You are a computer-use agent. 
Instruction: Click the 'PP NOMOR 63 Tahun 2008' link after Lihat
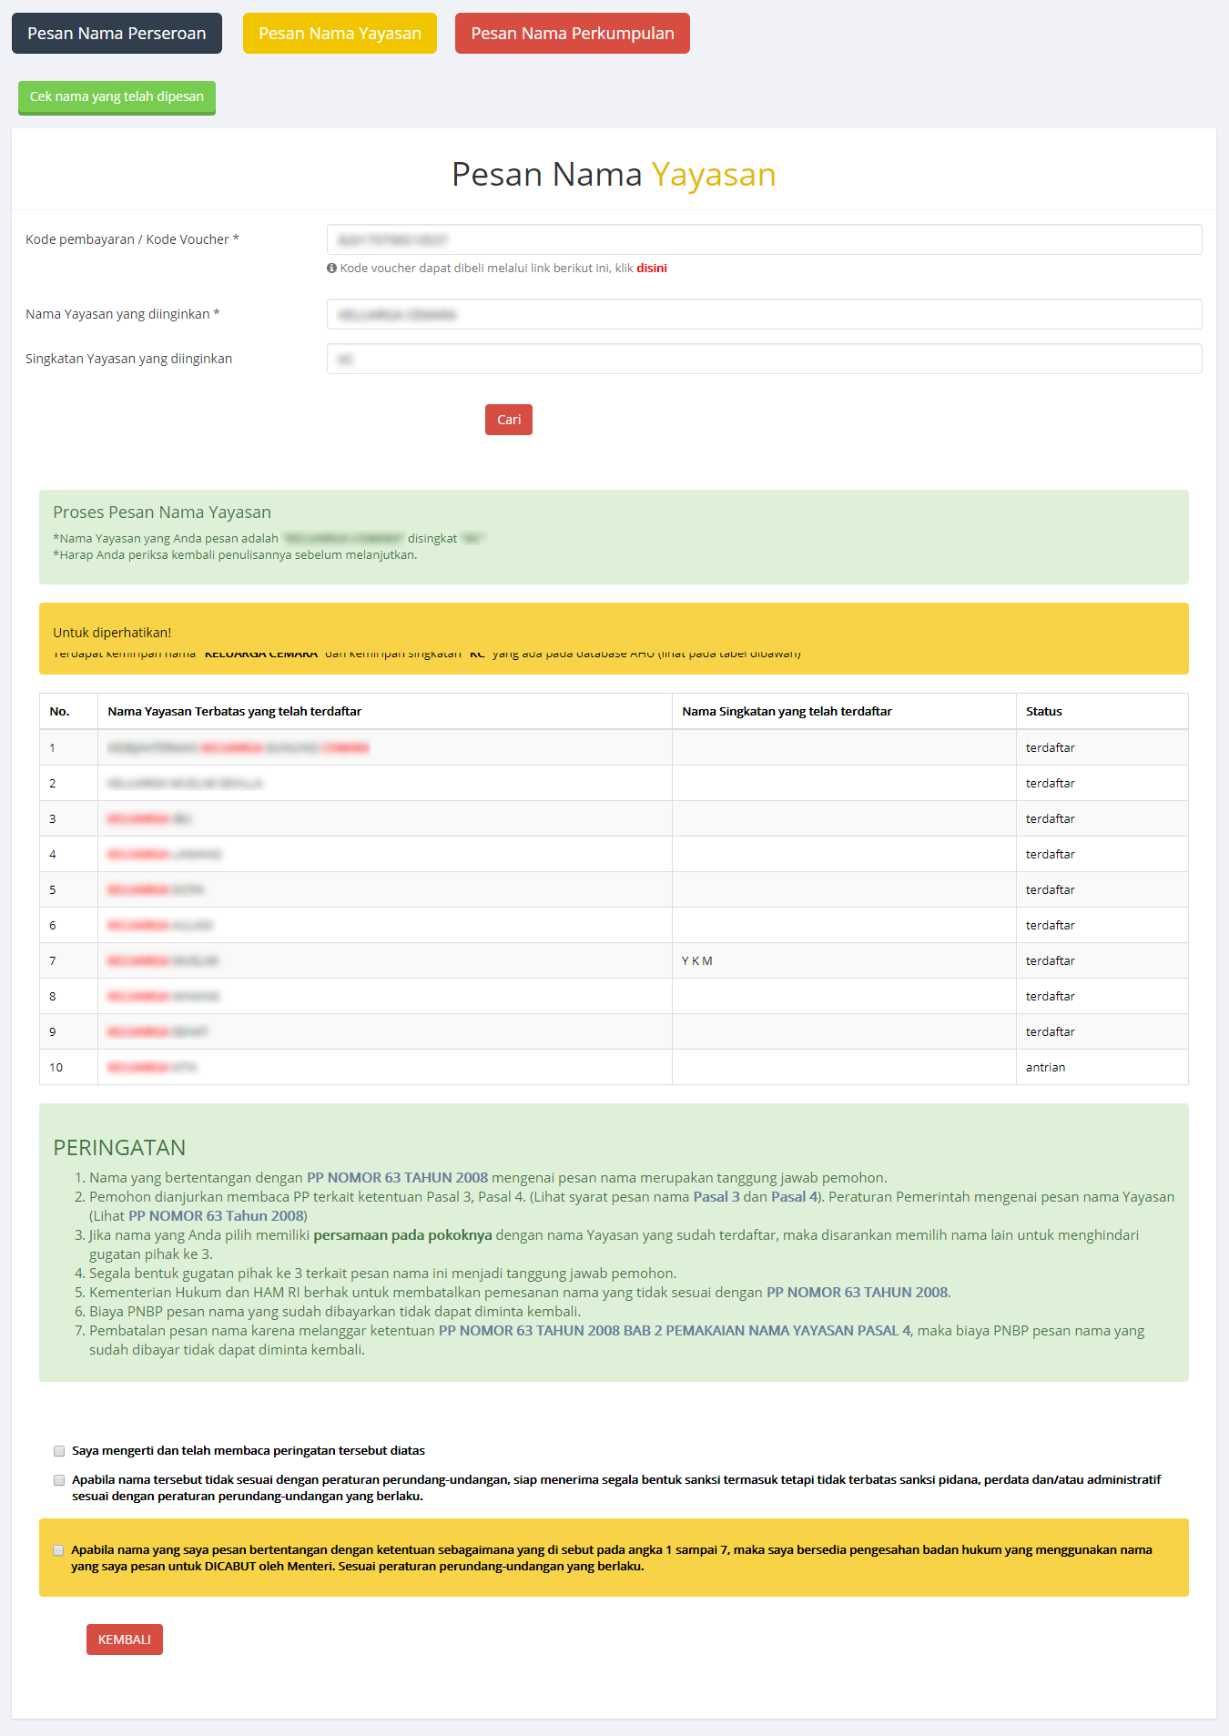217,1216
